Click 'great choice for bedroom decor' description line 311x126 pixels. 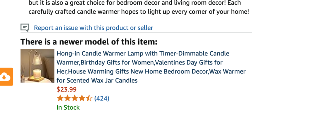(135, 3)
